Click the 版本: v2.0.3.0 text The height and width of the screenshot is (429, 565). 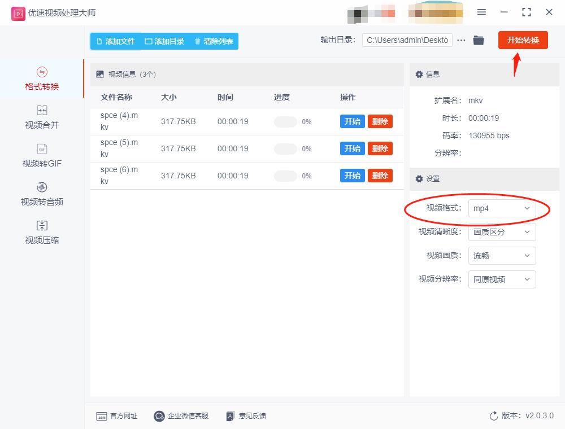coord(528,415)
